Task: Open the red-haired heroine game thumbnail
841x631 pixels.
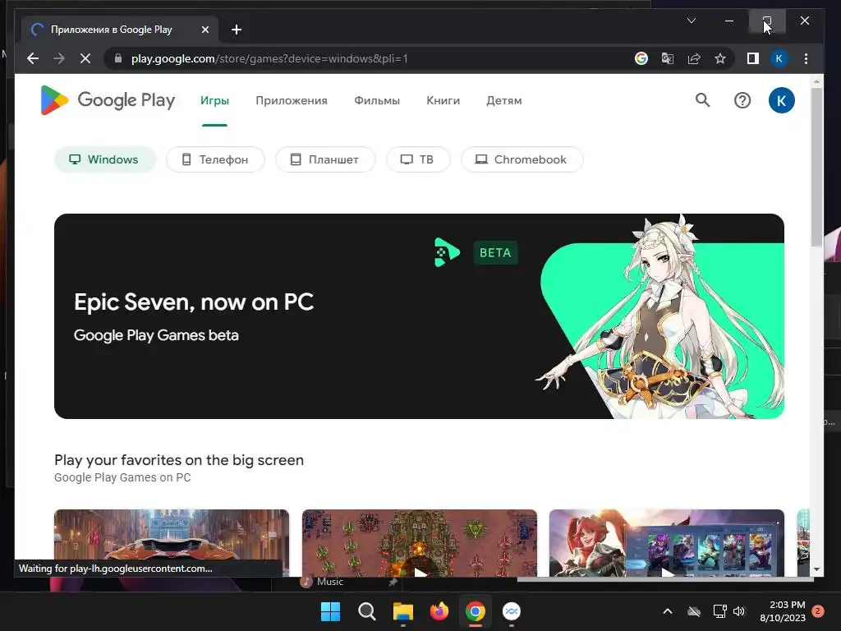Action: pyautogui.click(x=667, y=542)
